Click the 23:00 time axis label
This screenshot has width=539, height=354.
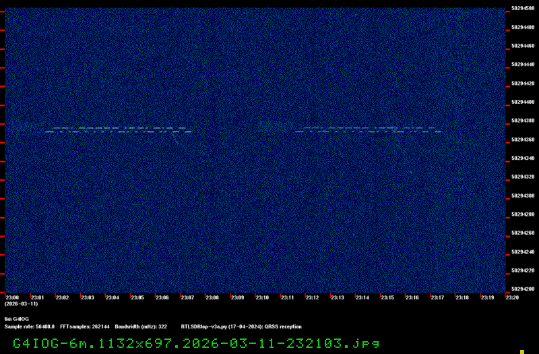click(x=12, y=297)
